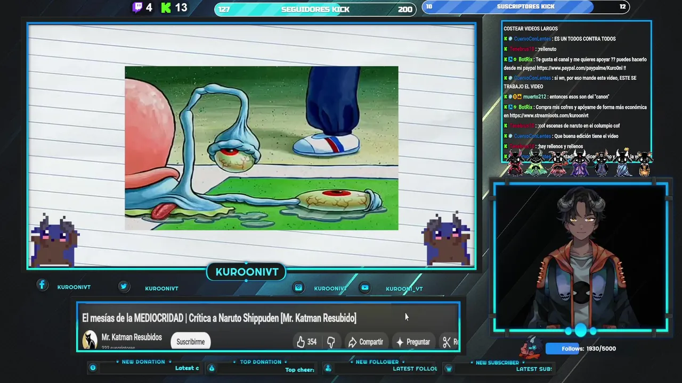Click the SpongeBob eyeball video frame

click(x=262, y=148)
